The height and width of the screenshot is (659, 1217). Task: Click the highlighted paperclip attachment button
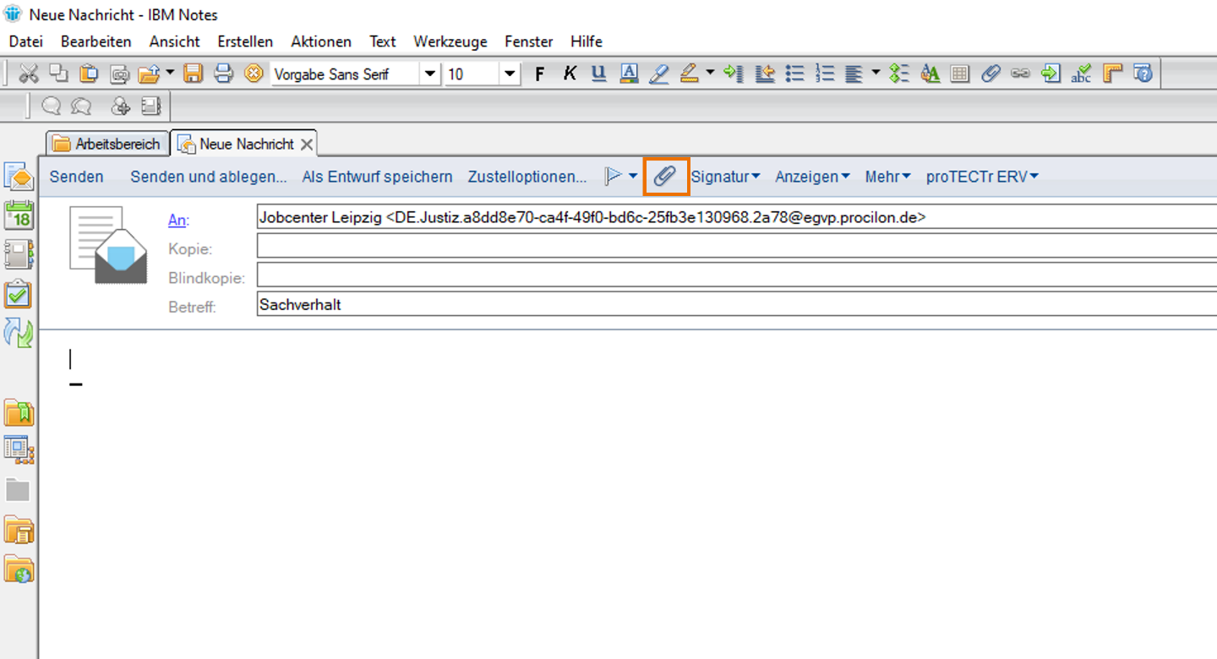666,177
